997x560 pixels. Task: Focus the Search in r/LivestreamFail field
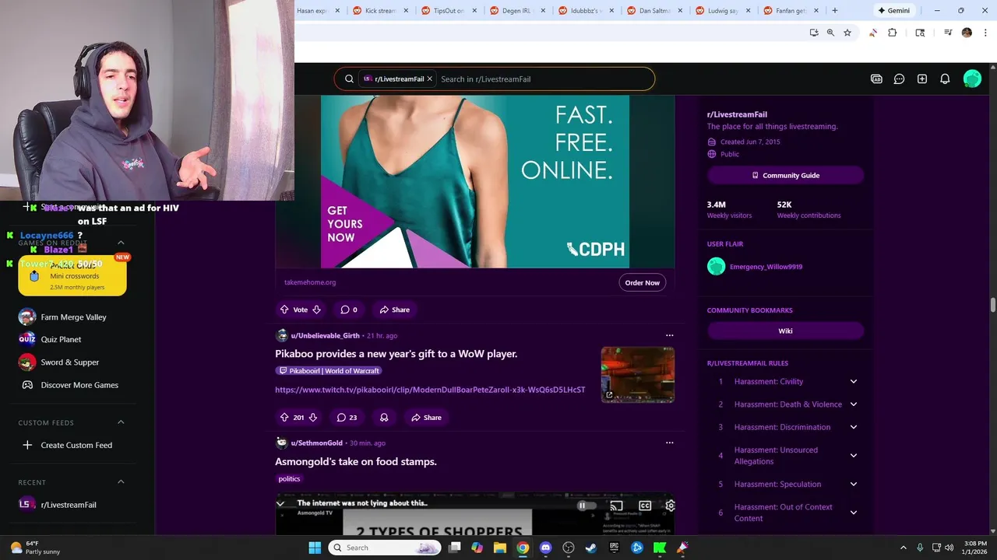click(544, 79)
